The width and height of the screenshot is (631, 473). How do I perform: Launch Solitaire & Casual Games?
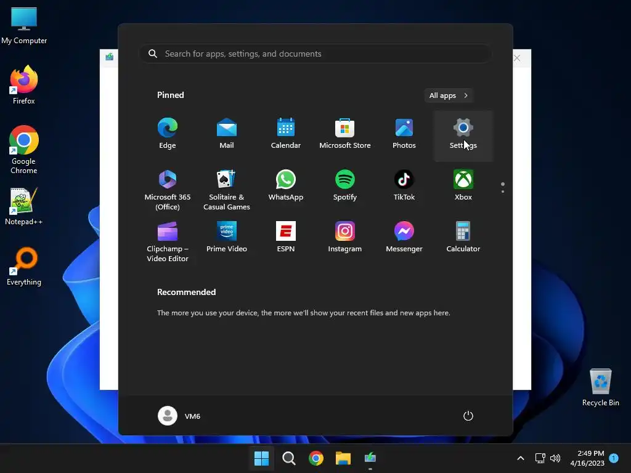(x=227, y=190)
